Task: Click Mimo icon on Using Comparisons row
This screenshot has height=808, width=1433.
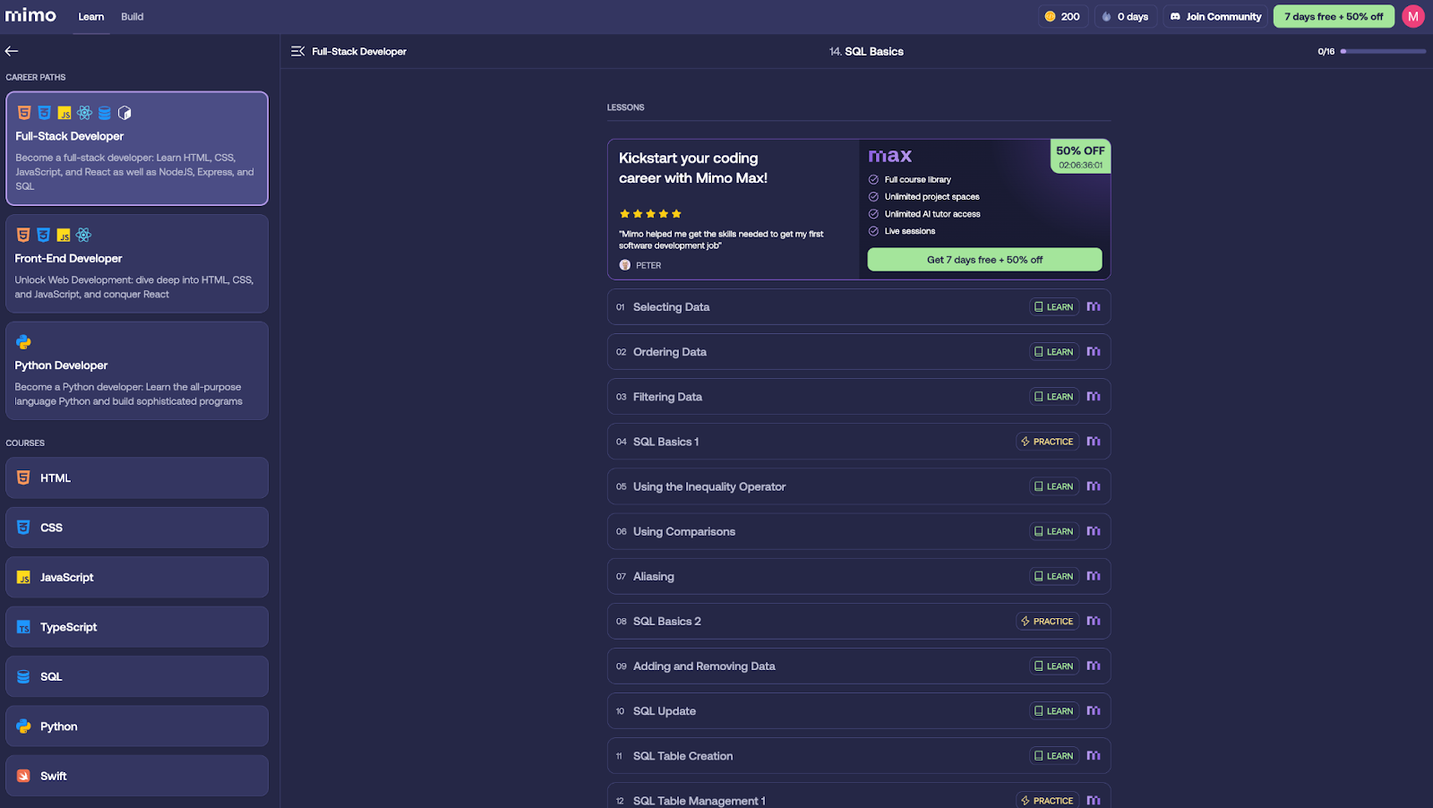Action: click(1094, 530)
